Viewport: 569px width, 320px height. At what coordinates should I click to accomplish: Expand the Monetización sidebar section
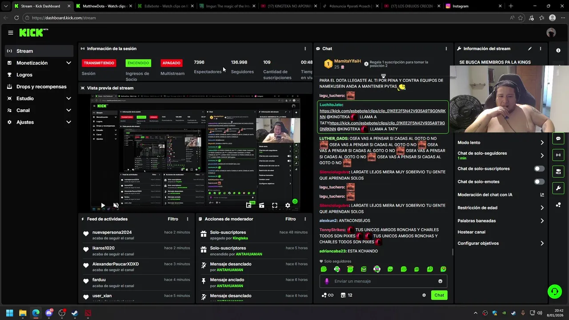click(x=39, y=63)
